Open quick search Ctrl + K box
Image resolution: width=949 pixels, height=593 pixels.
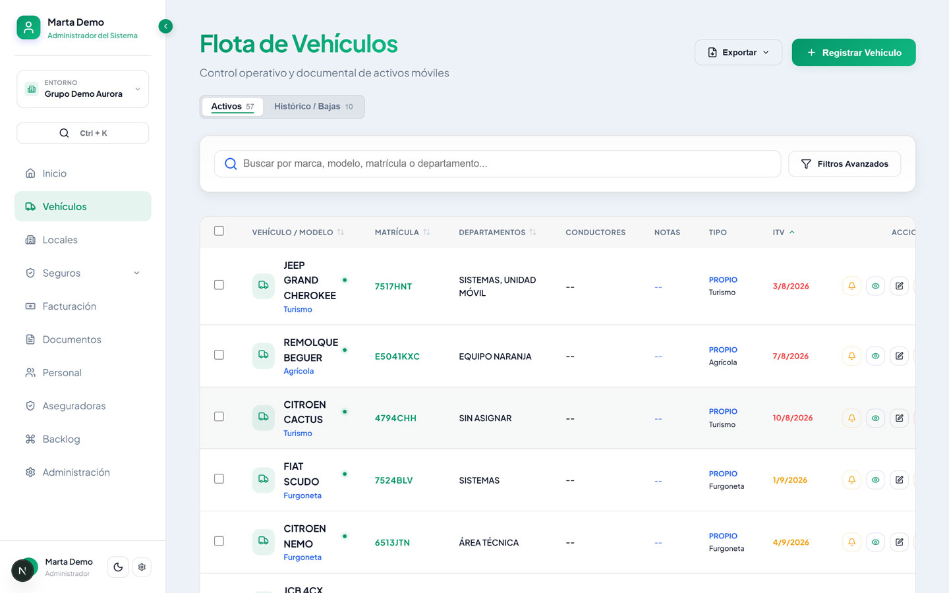83,133
